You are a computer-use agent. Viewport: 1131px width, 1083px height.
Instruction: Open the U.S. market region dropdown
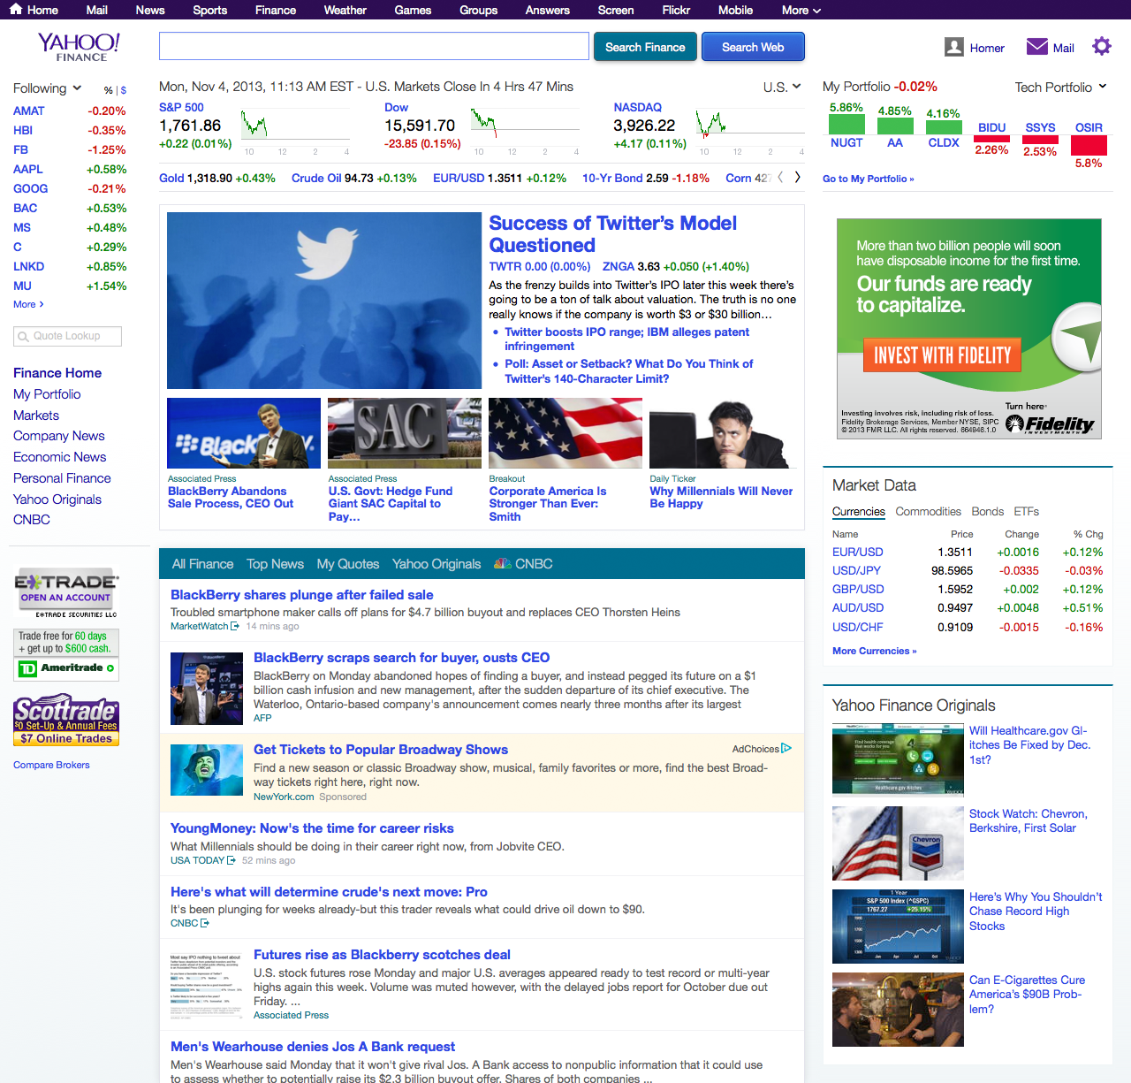tap(782, 87)
